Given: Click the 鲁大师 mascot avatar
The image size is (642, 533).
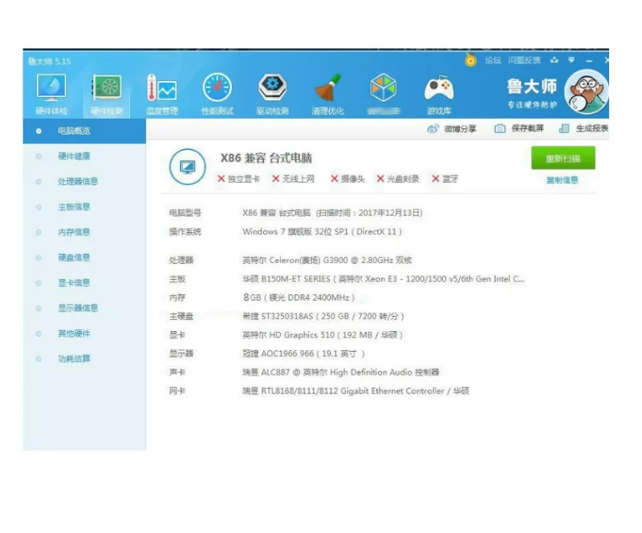Looking at the screenshot, I should click(587, 92).
